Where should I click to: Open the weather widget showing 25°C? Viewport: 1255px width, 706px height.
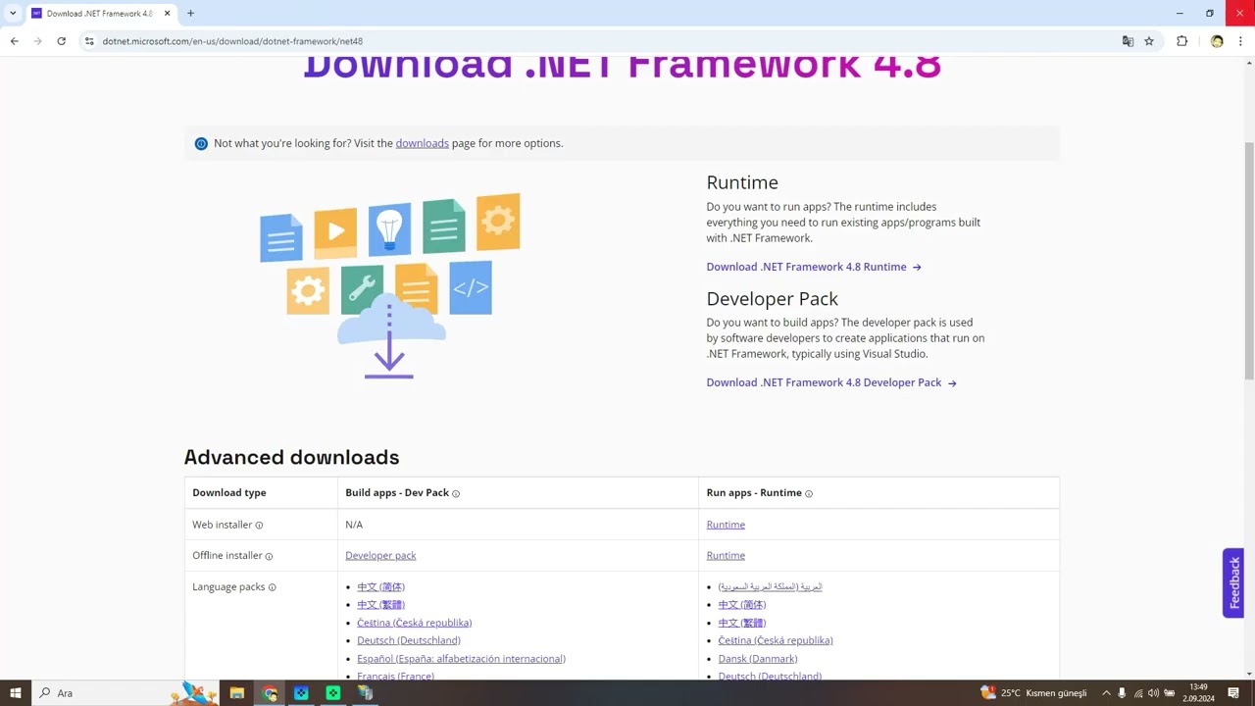1034,693
